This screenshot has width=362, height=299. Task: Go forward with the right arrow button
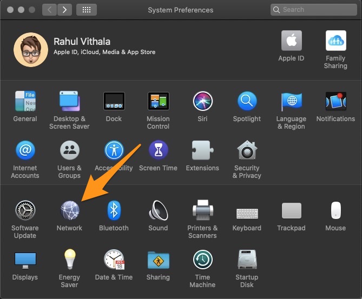pos(64,10)
